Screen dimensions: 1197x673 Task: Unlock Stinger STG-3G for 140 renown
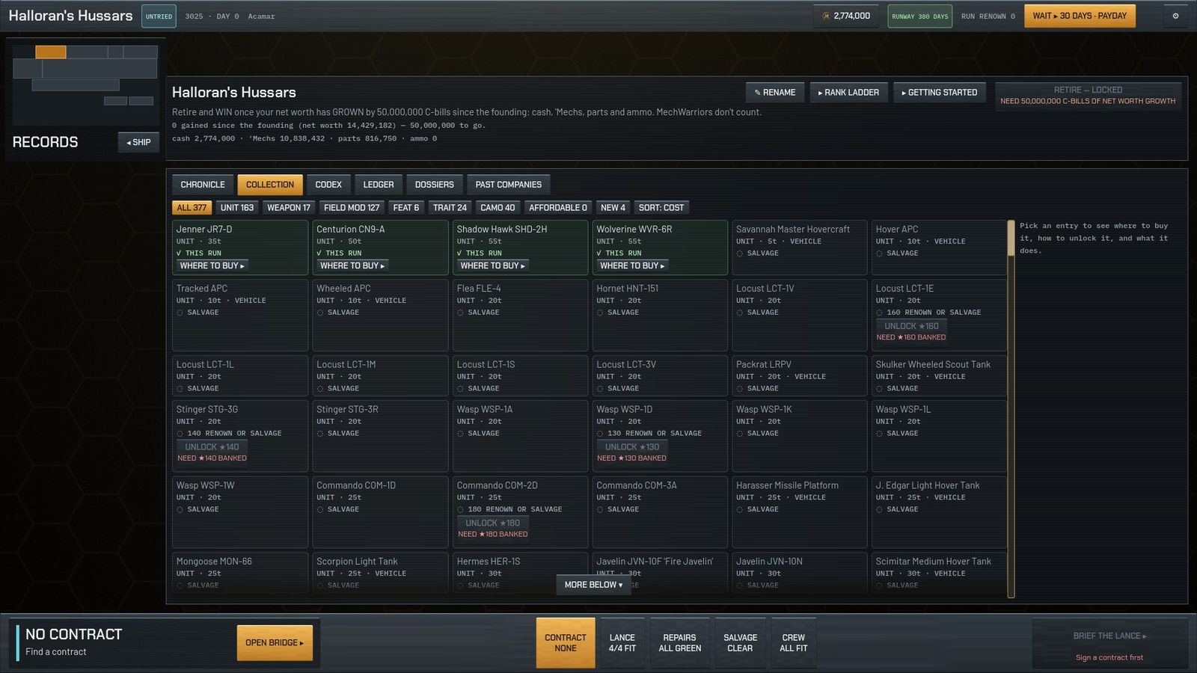click(212, 447)
